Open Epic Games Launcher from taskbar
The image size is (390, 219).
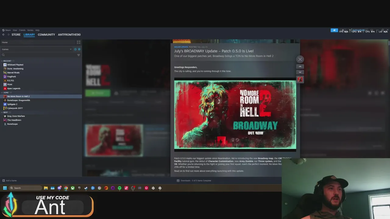coord(79,188)
